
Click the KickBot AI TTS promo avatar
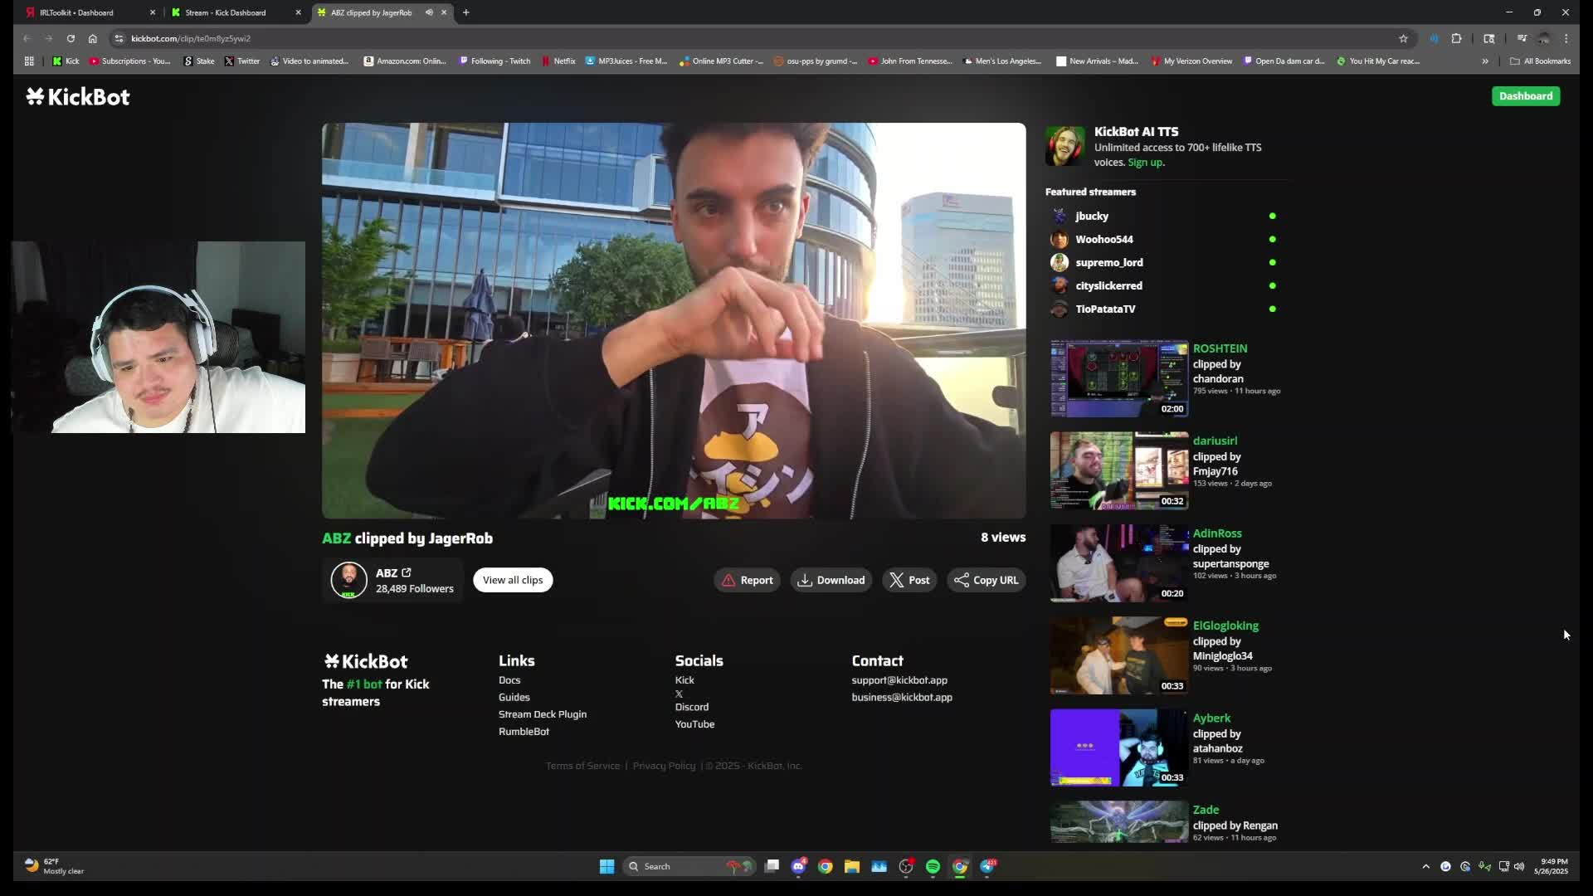point(1064,146)
